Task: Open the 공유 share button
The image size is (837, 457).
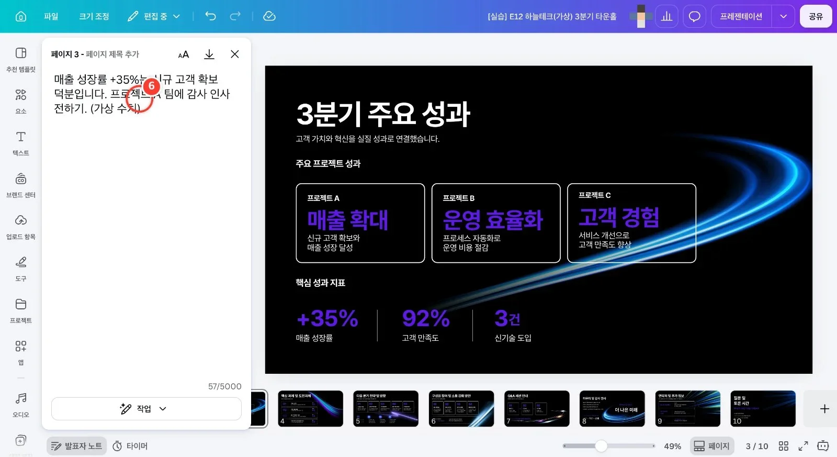Action: 816,16
